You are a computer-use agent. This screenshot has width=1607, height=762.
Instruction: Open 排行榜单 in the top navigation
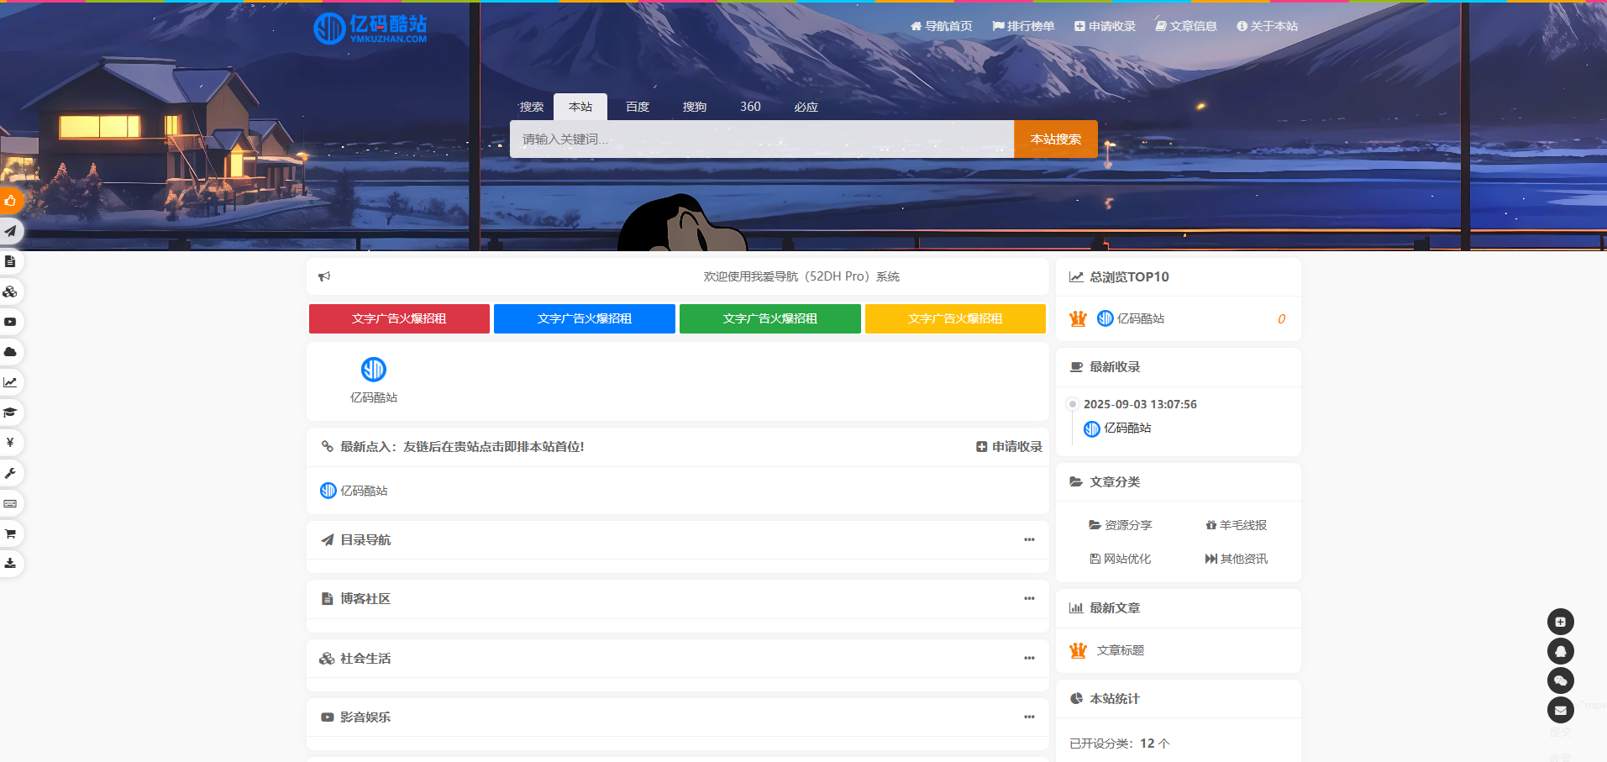(x=1022, y=25)
